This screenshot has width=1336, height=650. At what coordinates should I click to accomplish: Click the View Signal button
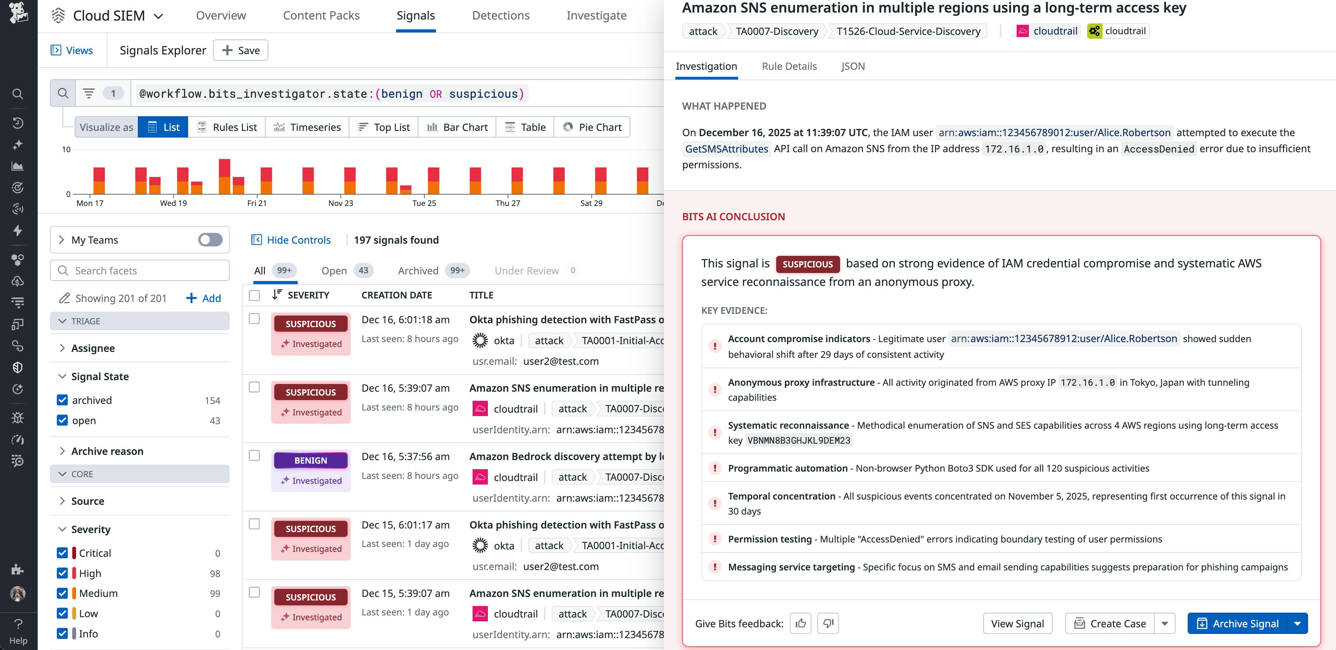tap(1017, 623)
